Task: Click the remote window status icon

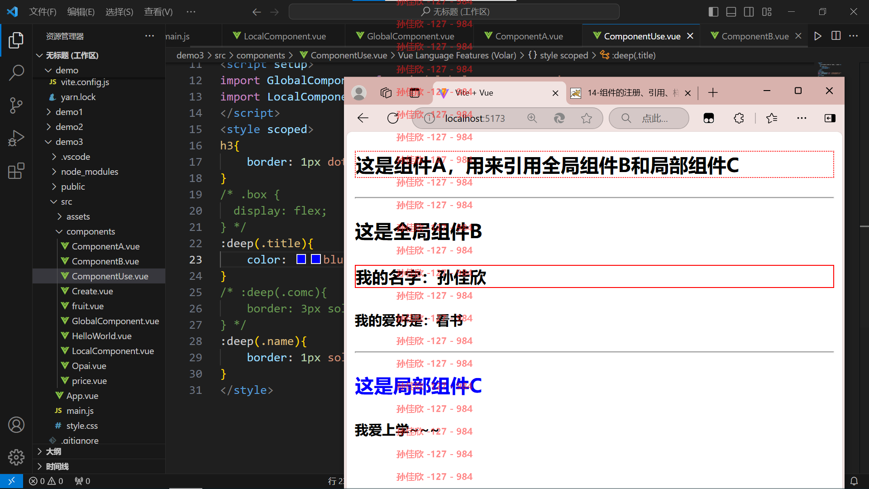Action: 12,481
